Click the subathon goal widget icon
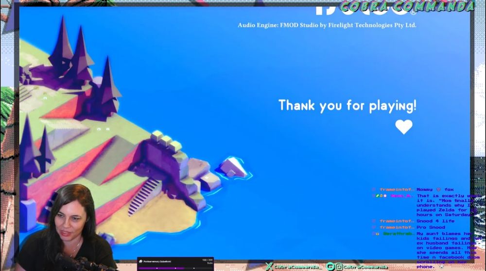 141,261
